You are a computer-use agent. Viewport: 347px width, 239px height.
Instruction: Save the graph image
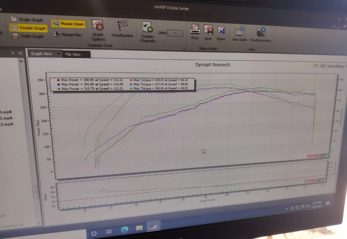pos(208,32)
